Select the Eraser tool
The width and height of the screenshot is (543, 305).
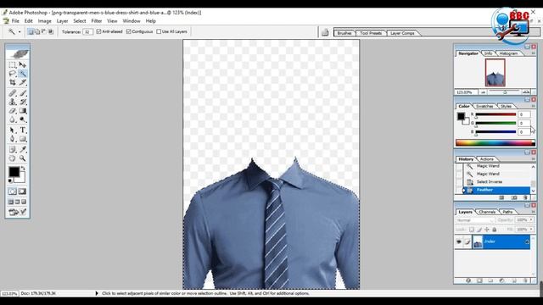13,111
